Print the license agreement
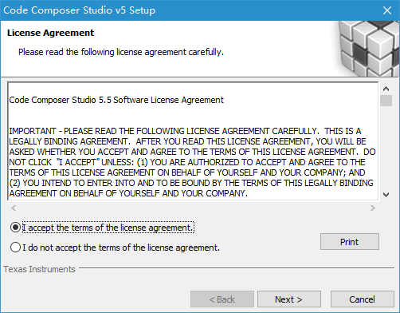Image resolution: width=400 pixels, height=313 pixels. [x=350, y=242]
